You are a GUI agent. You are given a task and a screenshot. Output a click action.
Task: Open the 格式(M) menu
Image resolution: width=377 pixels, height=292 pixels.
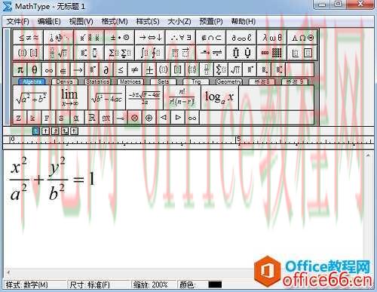[115, 21]
